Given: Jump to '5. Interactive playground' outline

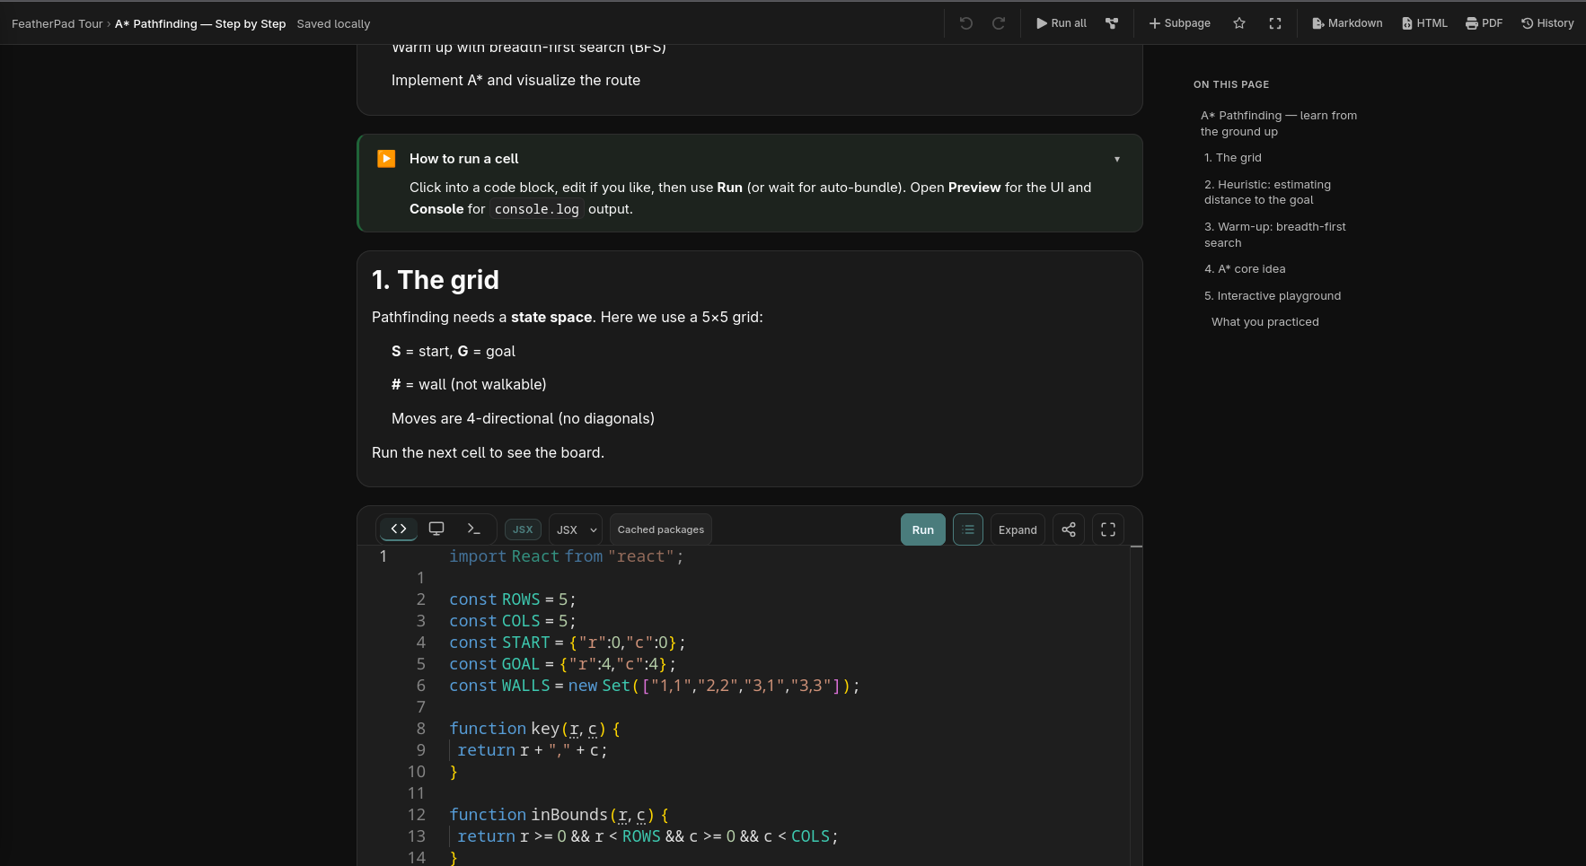Looking at the screenshot, I should (1273, 296).
